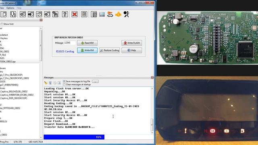Close the Messages panel
Viewport: 258px width, 145px height.
point(152,77)
